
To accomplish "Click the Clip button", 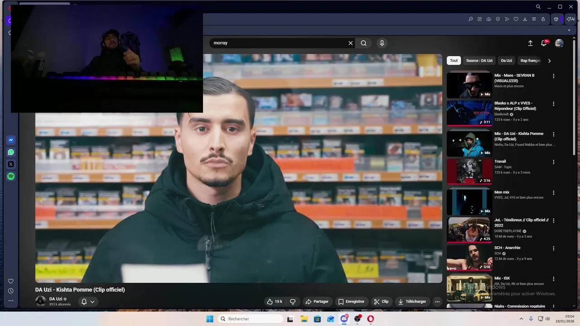I will [x=381, y=302].
